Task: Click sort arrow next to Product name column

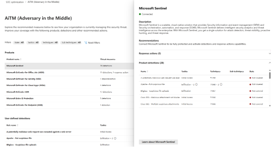Action: pyautogui.click(x=21, y=60)
